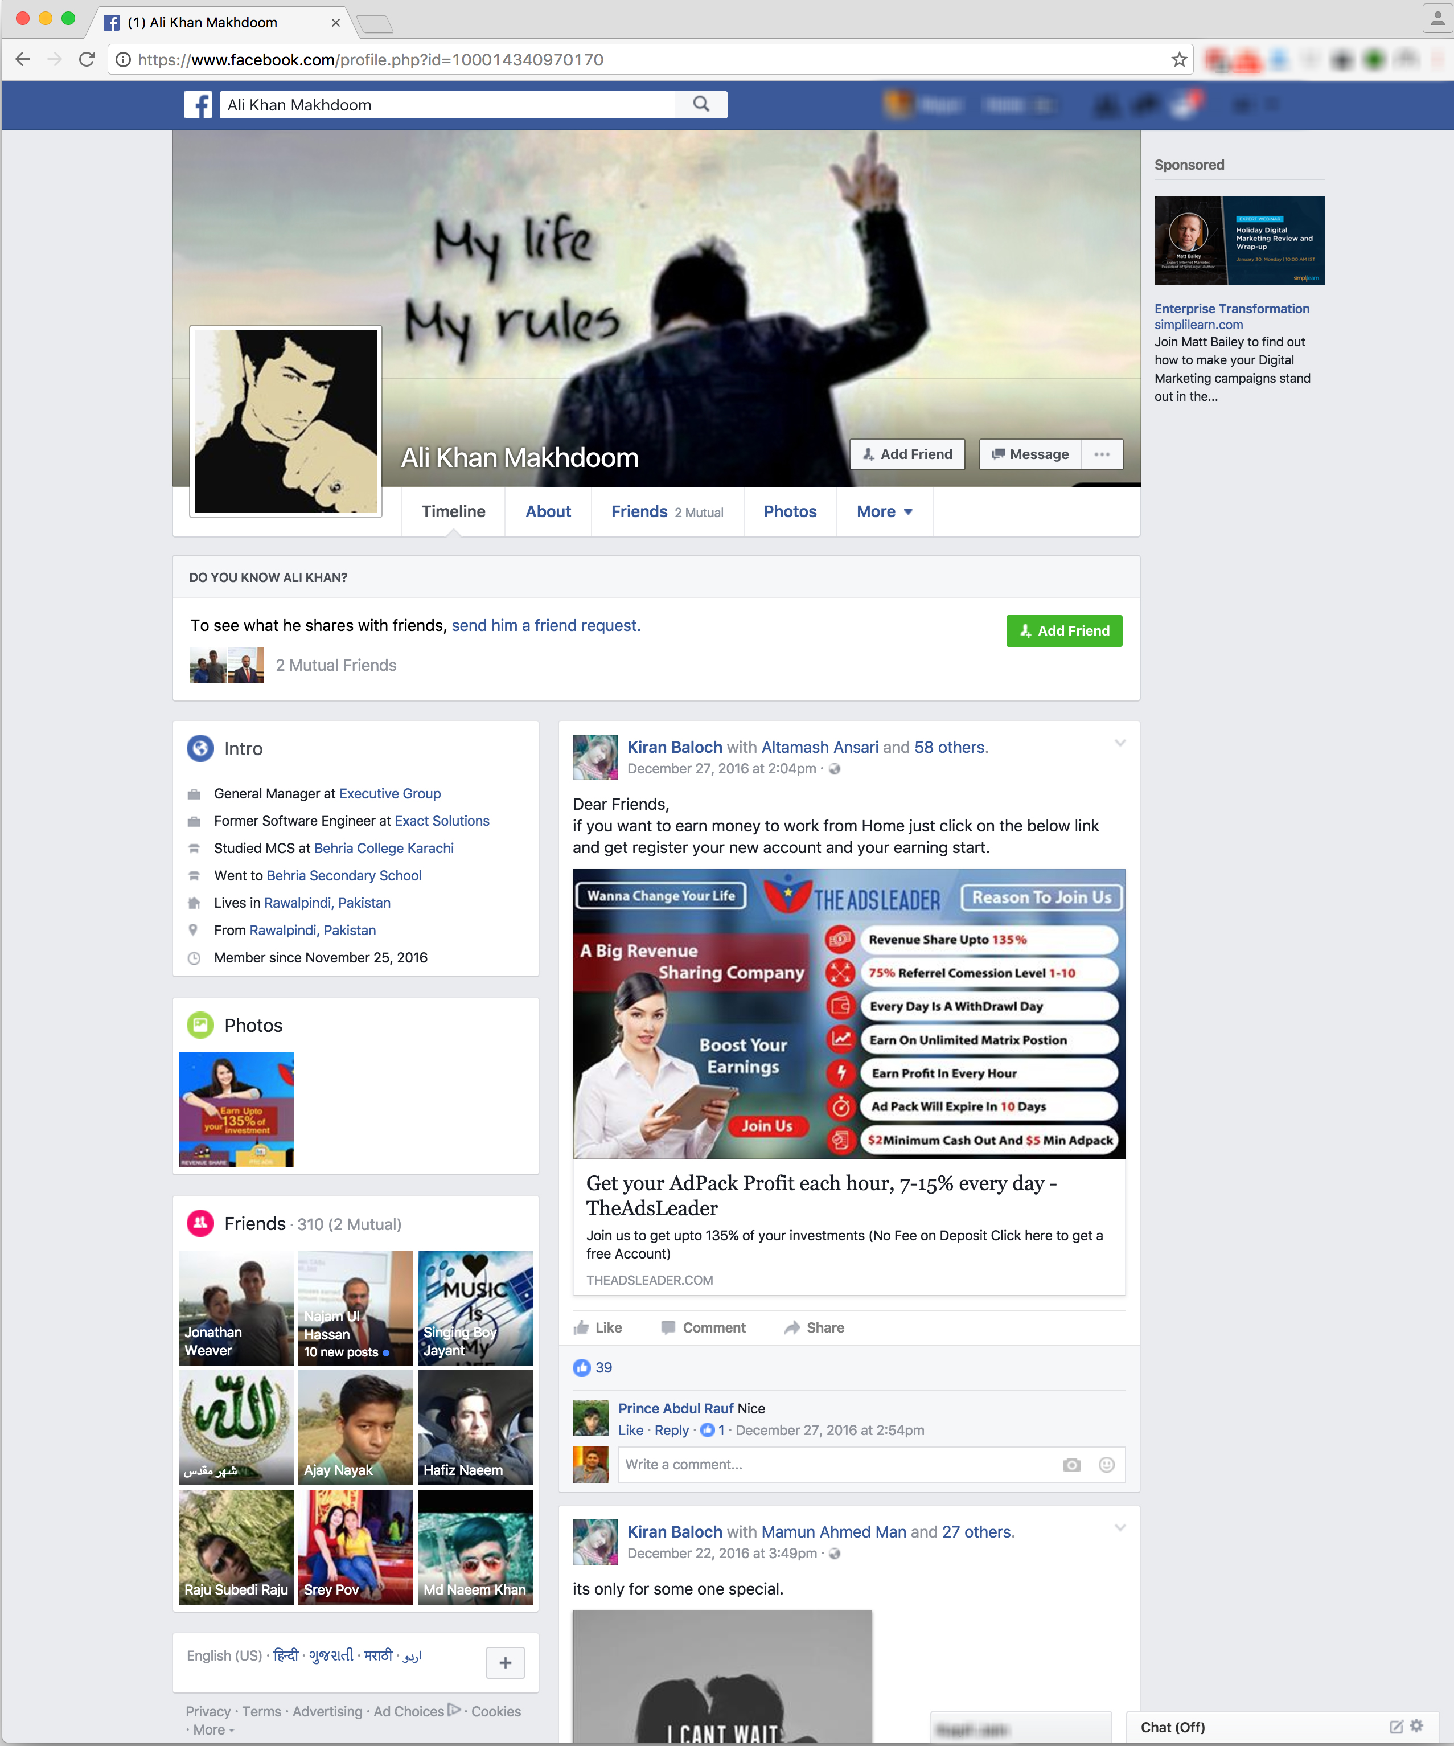Open the About tab

[548, 511]
